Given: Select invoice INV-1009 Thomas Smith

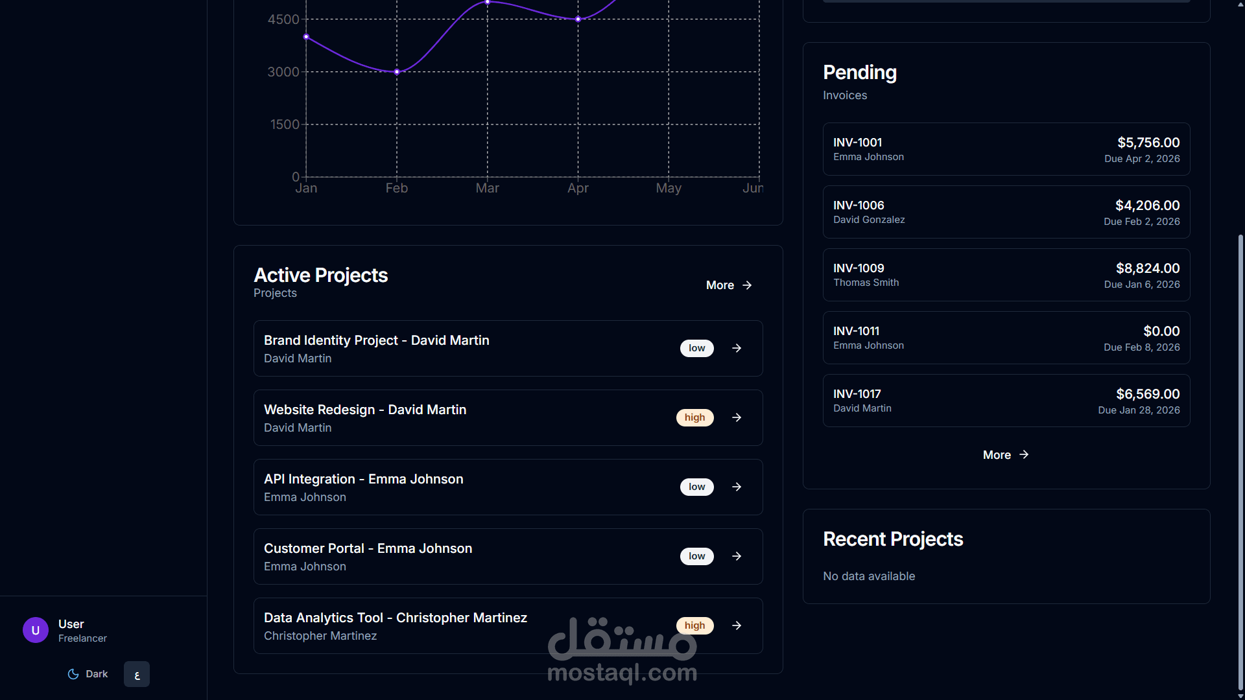Looking at the screenshot, I should pos(1006,275).
